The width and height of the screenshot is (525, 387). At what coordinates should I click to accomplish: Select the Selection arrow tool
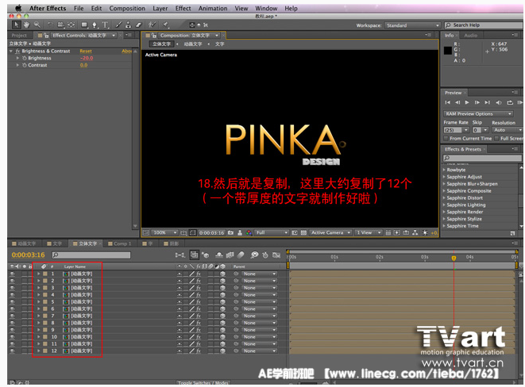pyautogui.click(x=16, y=25)
